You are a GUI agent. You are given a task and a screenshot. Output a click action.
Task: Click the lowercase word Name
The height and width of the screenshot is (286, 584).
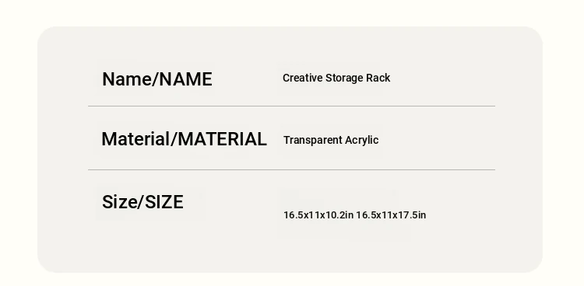(x=127, y=79)
